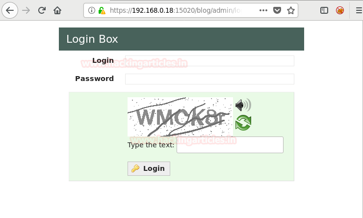Reload the current page
Image resolution: width=363 pixels, height=218 pixels.
[42, 10]
